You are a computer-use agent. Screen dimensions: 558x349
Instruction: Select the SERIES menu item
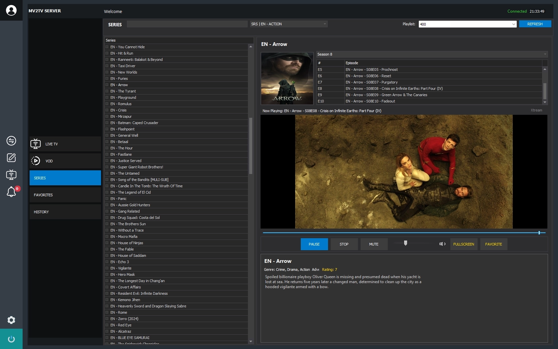click(x=65, y=178)
